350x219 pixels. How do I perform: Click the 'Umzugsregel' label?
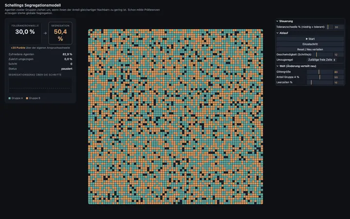point(284,60)
